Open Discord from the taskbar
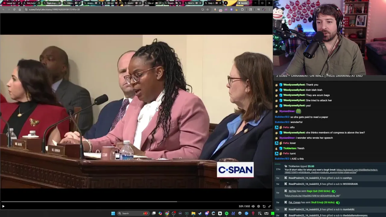Image resolution: width=386 pixels, height=217 pixels. (x=207, y=213)
